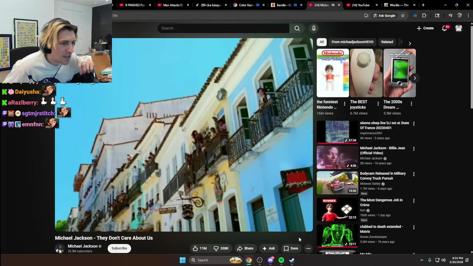
Task: Open Chrome three-dot menu
Action: pyautogui.click(x=468, y=16)
